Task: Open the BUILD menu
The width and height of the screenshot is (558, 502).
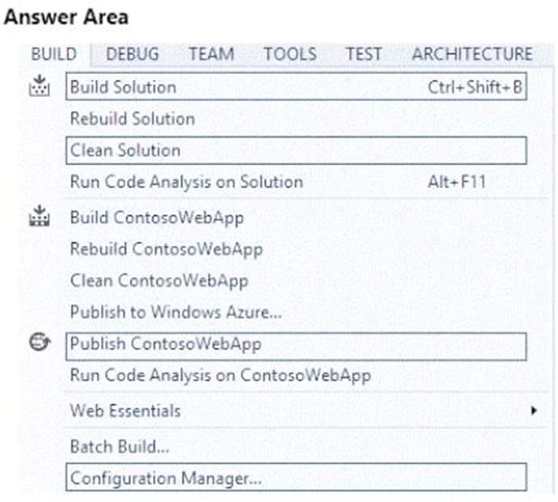Action: tap(54, 54)
